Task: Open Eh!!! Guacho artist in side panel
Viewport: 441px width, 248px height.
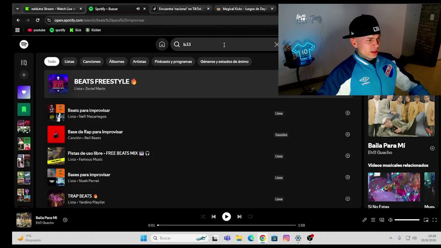Action: [380, 153]
